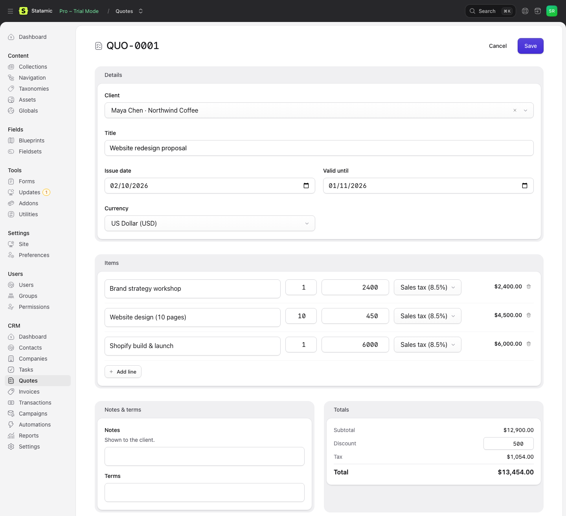The height and width of the screenshot is (516, 566).
Task: Cancel editing the quote
Action: [x=498, y=46]
